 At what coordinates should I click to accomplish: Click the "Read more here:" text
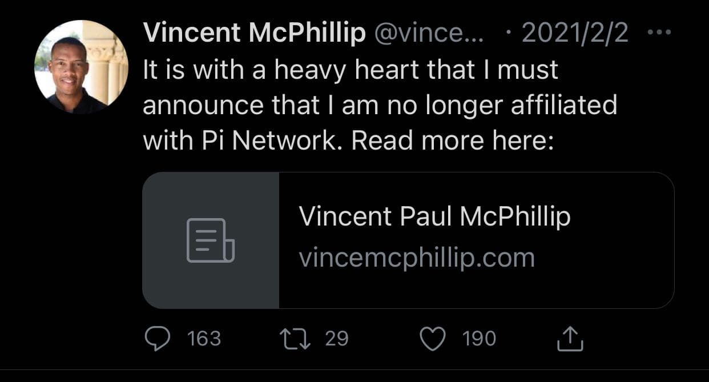pos(453,140)
